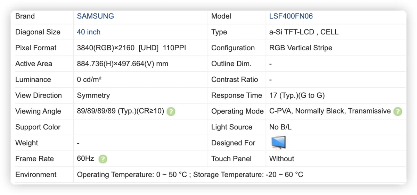Image resolution: width=417 pixels, height=195 pixels.
Task: Click the Viewing Angle value 89/89/89/89
Action: (x=97, y=111)
